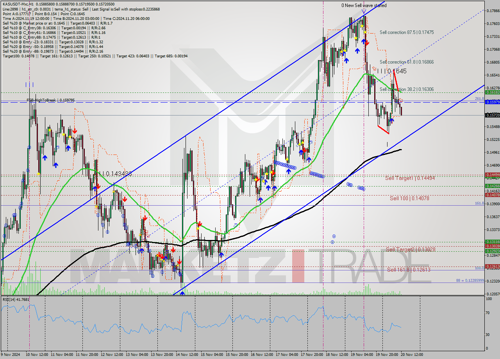
Task: Select 'Sell correction 61.8 | 0.16866' label
Action: [x=406, y=62]
